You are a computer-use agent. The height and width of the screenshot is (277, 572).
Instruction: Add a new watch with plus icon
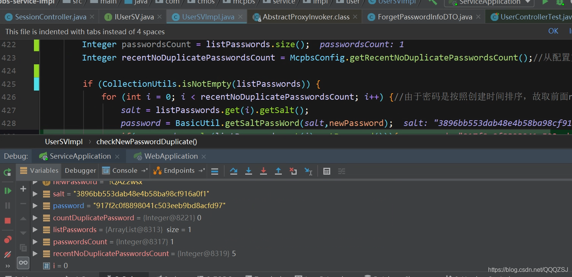click(x=23, y=189)
